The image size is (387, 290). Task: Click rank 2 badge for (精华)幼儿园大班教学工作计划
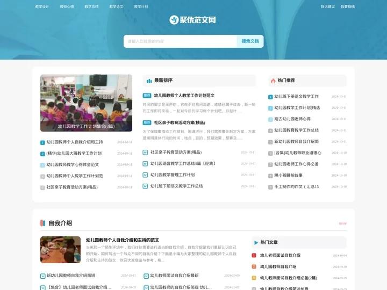(42, 154)
